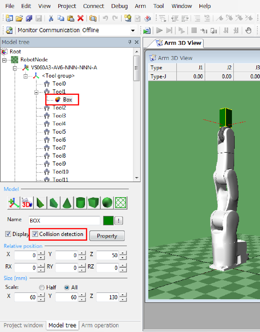This screenshot has height=332, width=260.
Task: Click the import 3D model icon
Action: pyautogui.click(x=27, y=203)
